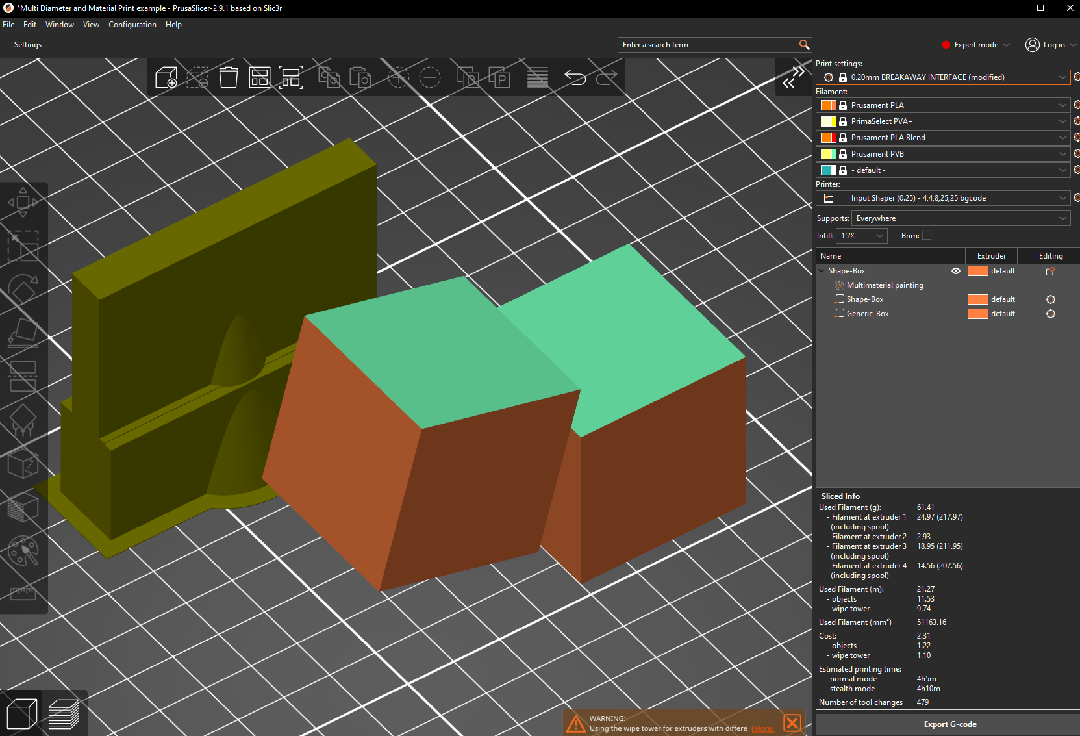1080x736 pixels.
Task: Click the Redo arrow icon
Action: [607, 77]
